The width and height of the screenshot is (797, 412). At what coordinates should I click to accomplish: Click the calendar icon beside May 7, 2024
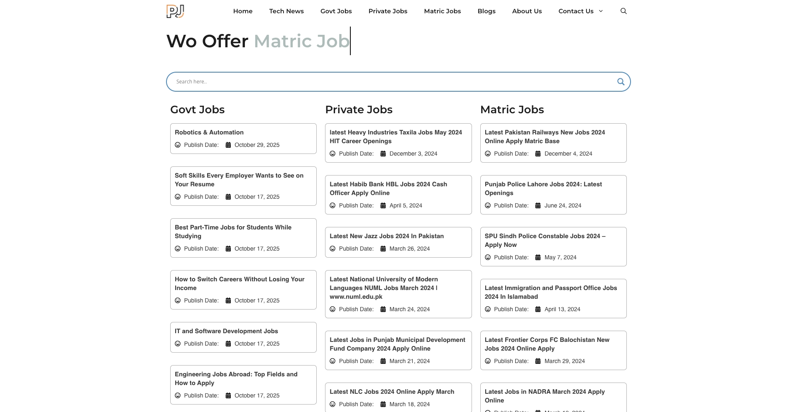point(538,257)
